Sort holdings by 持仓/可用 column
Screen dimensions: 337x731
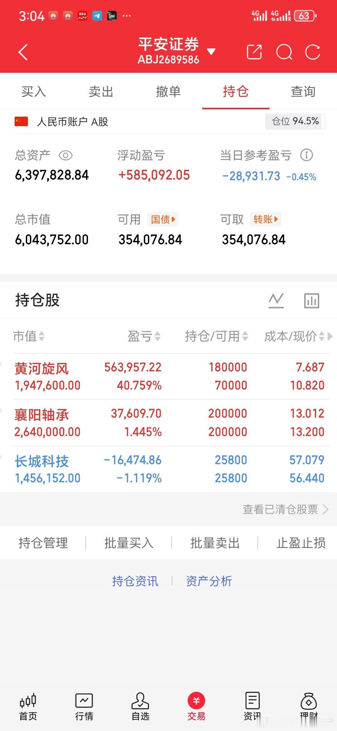[217, 336]
